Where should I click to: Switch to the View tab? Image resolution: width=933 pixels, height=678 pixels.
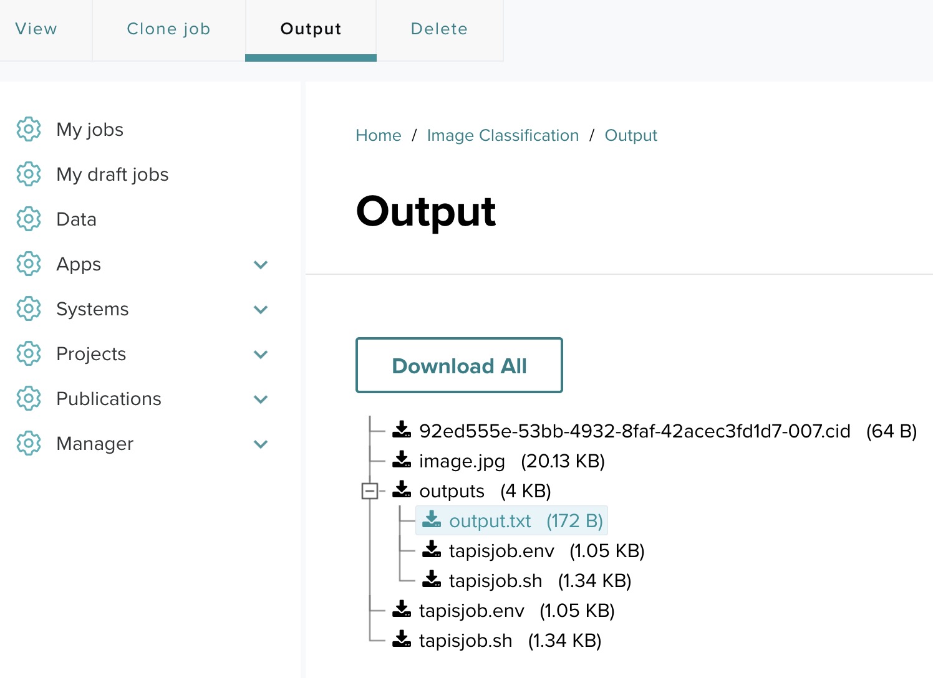pyautogui.click(x=36, y=29)
